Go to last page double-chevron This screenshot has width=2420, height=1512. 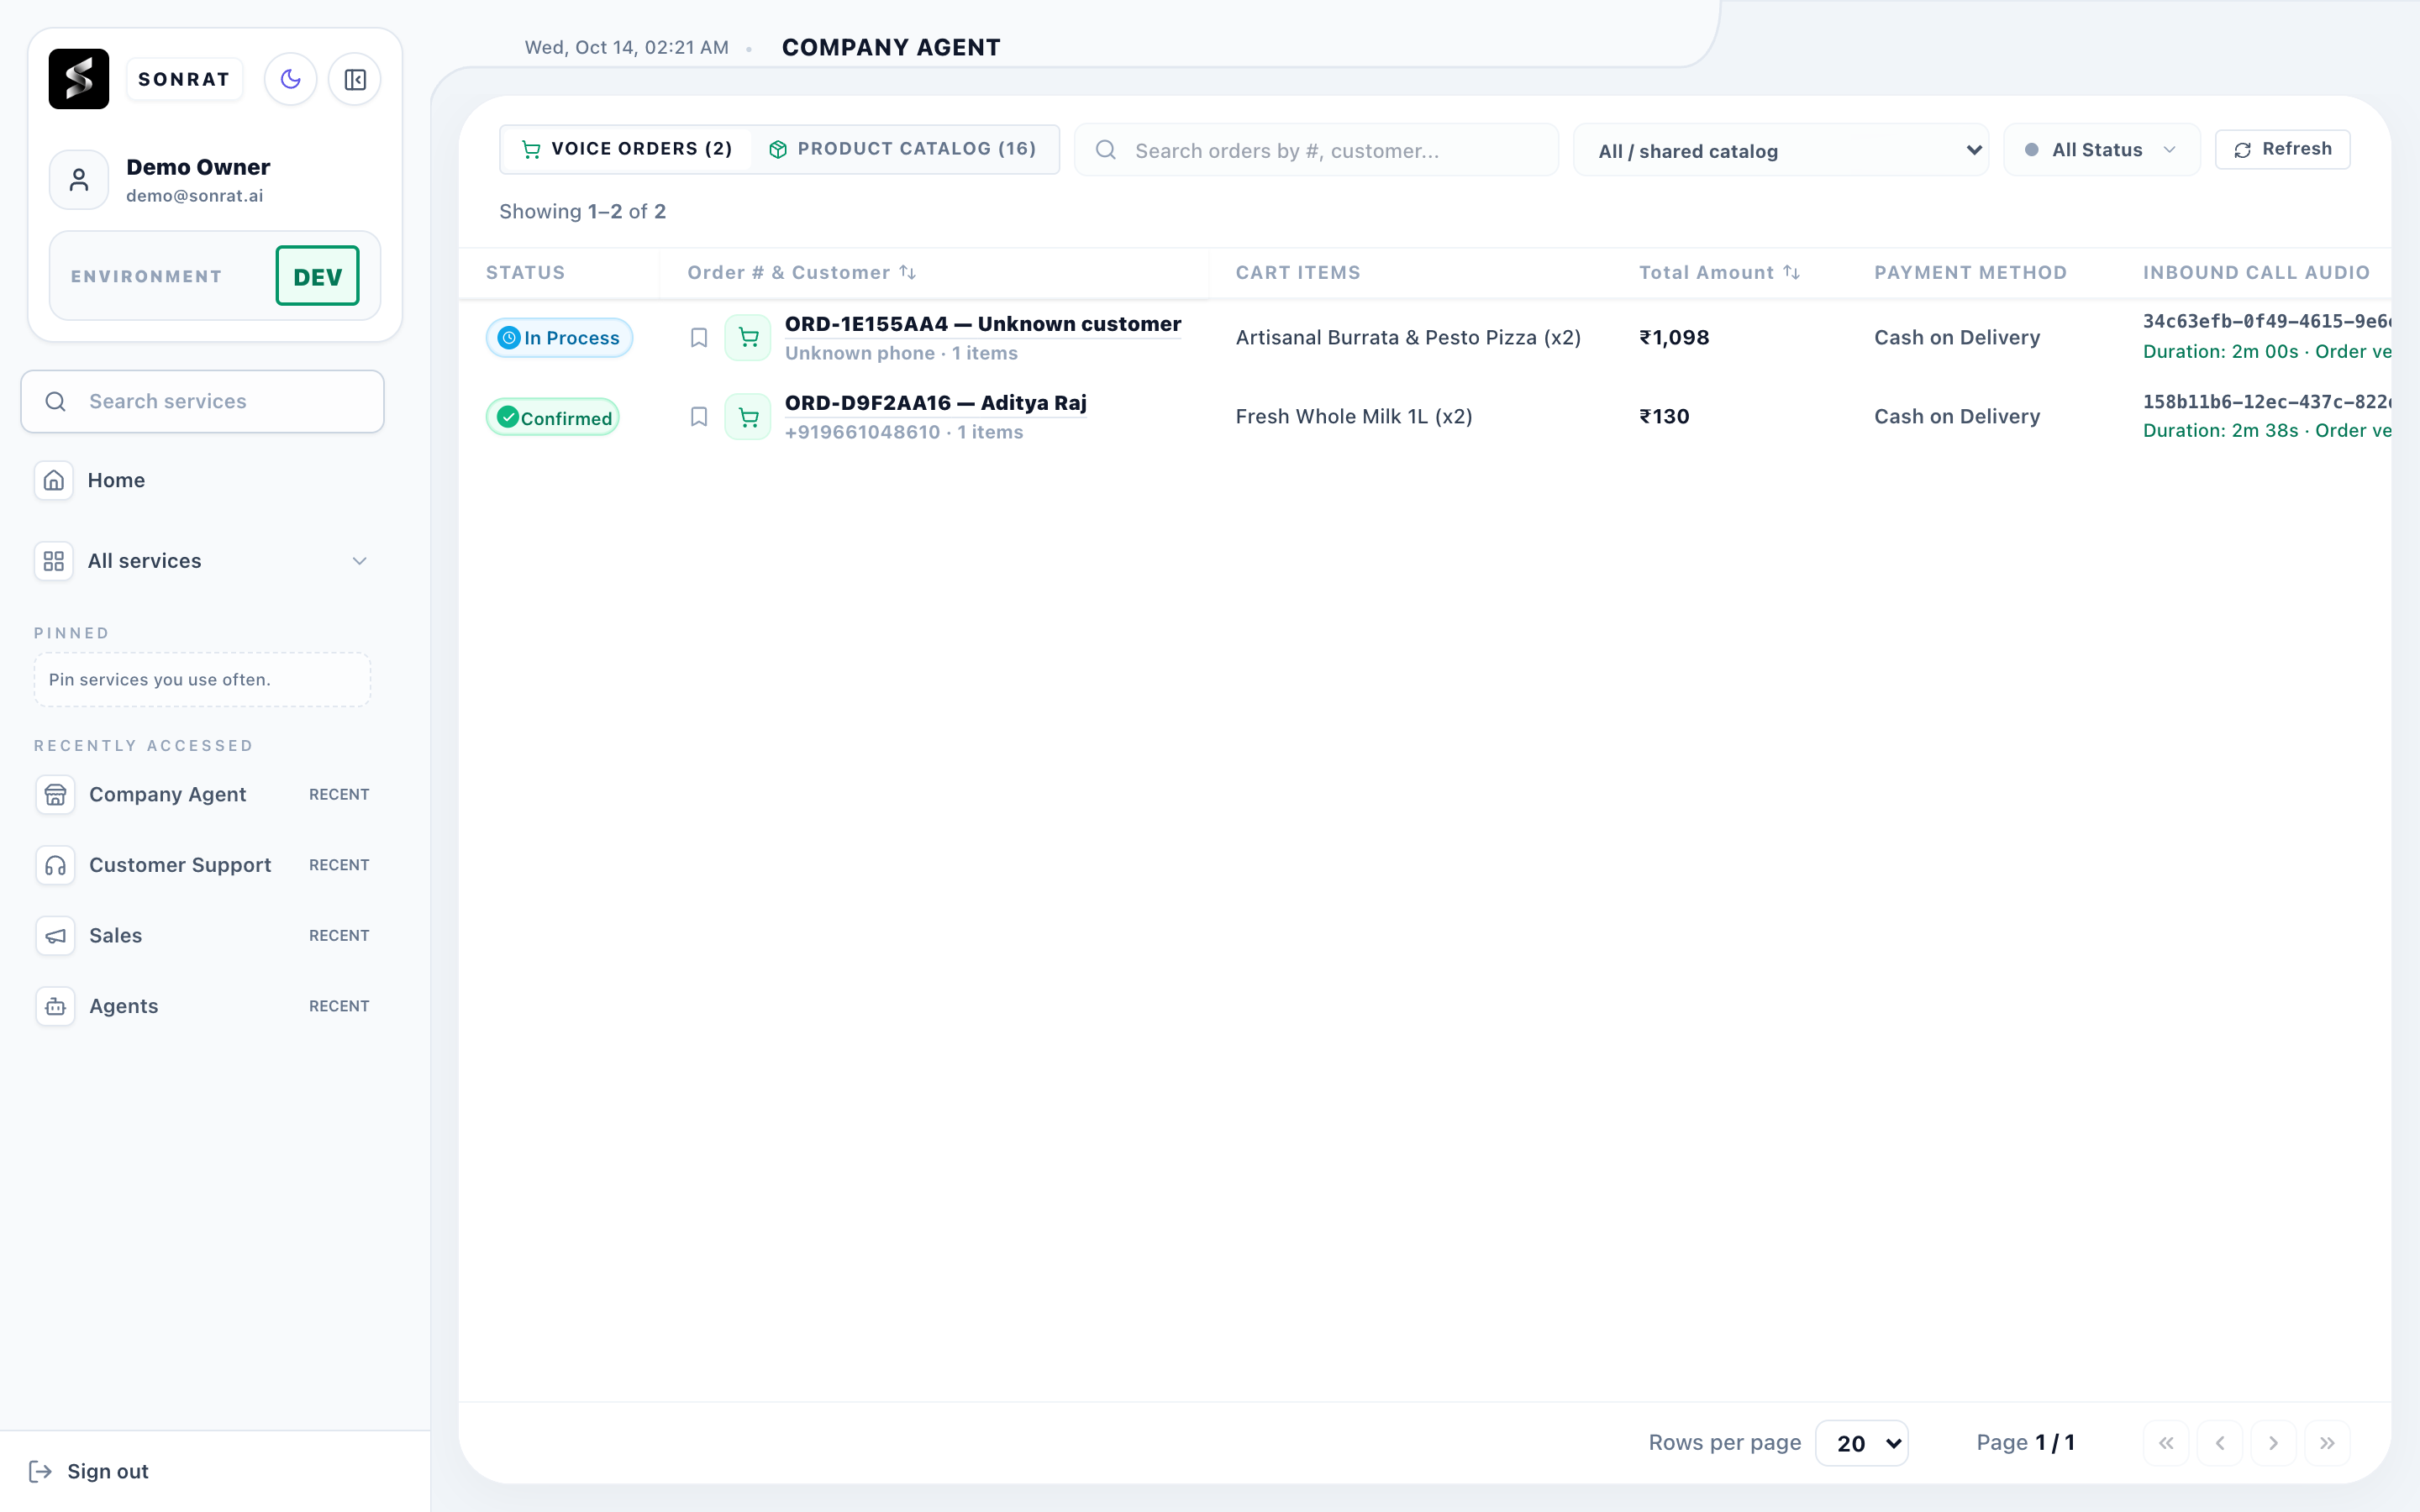coord(2327,1443)
